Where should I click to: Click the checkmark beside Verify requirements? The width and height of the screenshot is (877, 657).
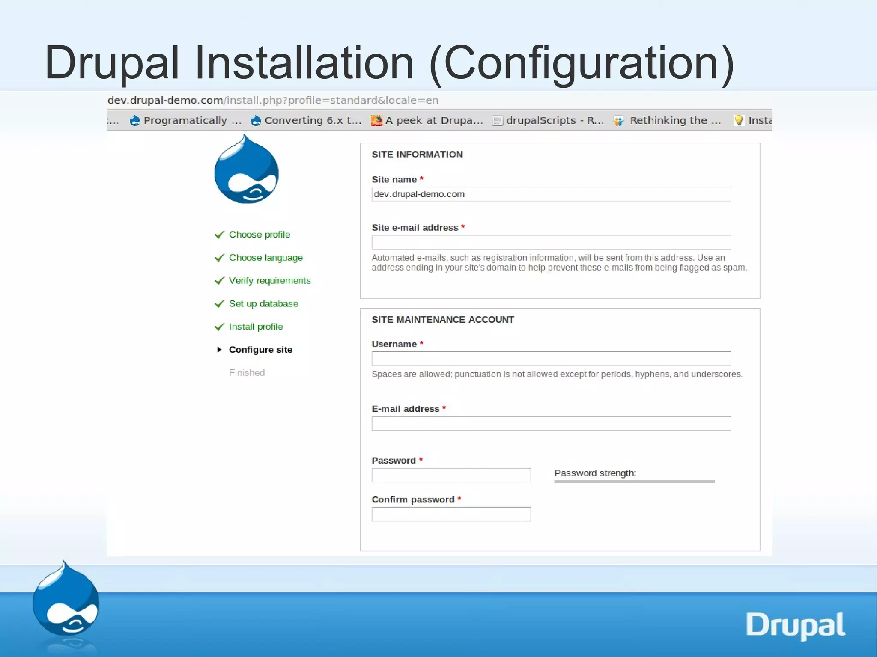(x=219, y=281)
